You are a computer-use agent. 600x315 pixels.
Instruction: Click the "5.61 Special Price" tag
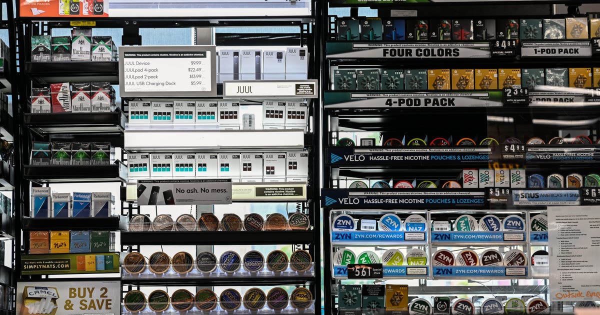[x=364, y=271]
